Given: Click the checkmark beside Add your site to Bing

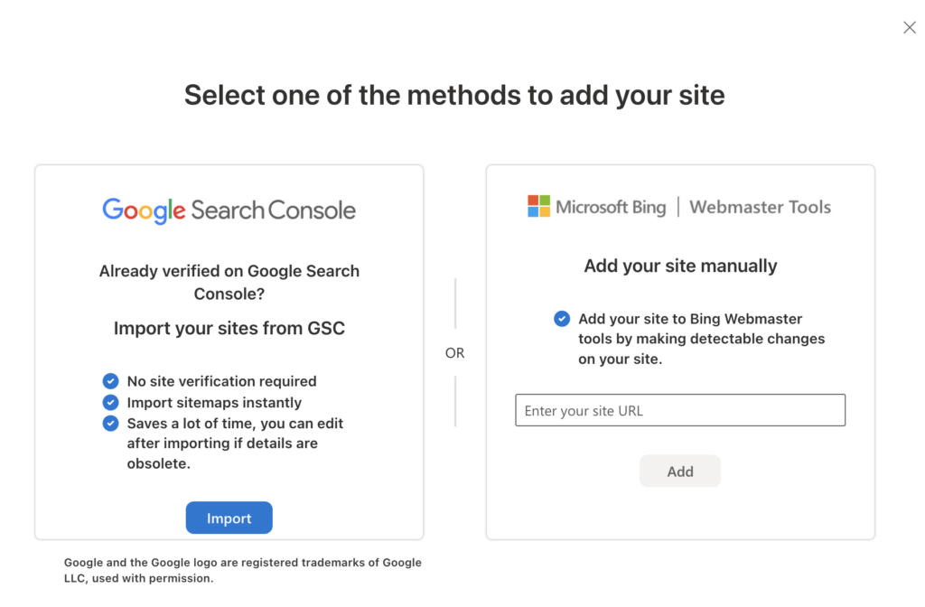Looking at the screenshot, I should coord(562,319).
